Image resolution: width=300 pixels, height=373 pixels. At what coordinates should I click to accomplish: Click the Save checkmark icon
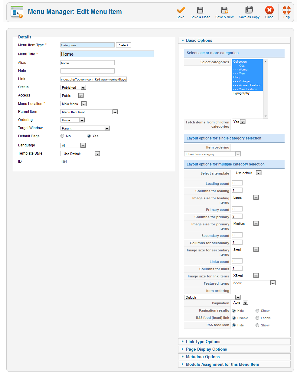pyautogui.click(x=181, y=10)
